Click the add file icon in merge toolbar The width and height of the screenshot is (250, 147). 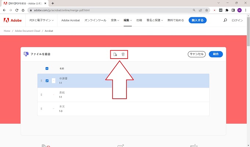click(x=115, y=54)
